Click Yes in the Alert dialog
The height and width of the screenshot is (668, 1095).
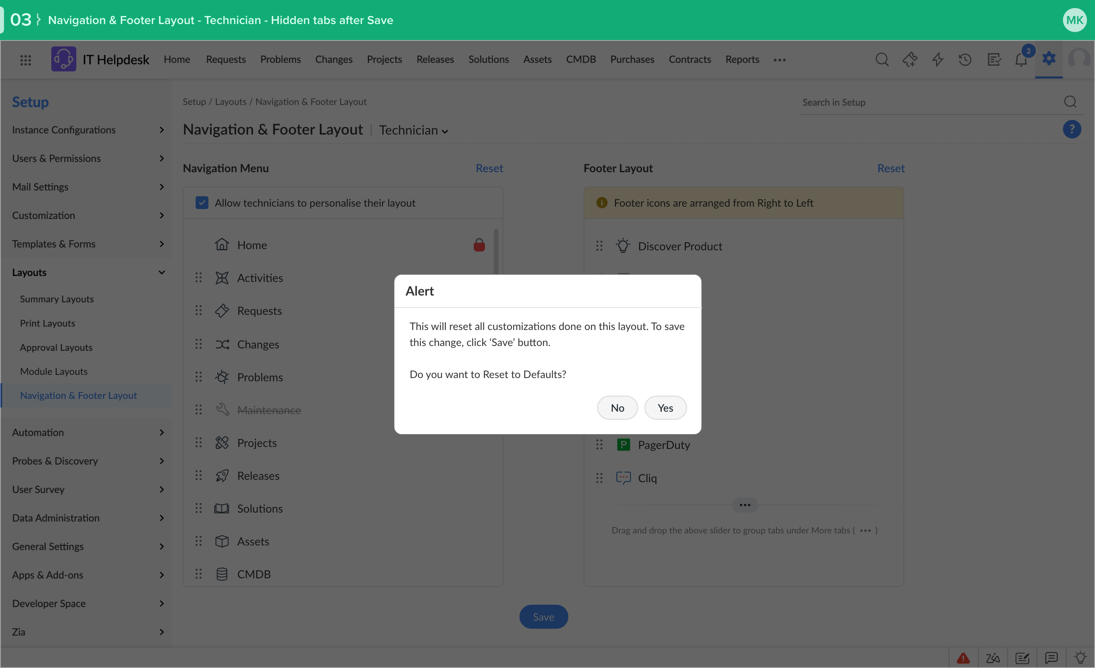coord(665,408)
